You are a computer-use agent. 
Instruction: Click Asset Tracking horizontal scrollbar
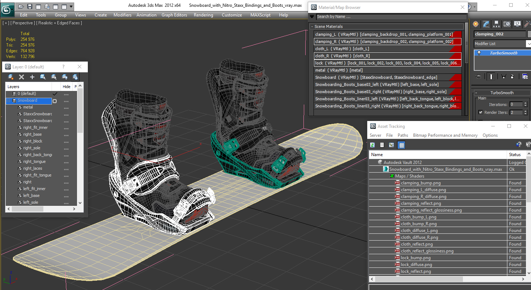(448, 279)
